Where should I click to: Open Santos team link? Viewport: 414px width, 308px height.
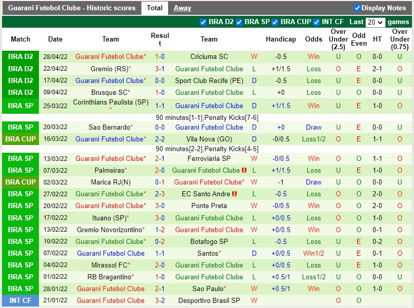click(x=208, y=253)
